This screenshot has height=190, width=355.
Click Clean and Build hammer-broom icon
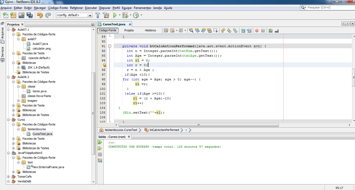[106, 15]
